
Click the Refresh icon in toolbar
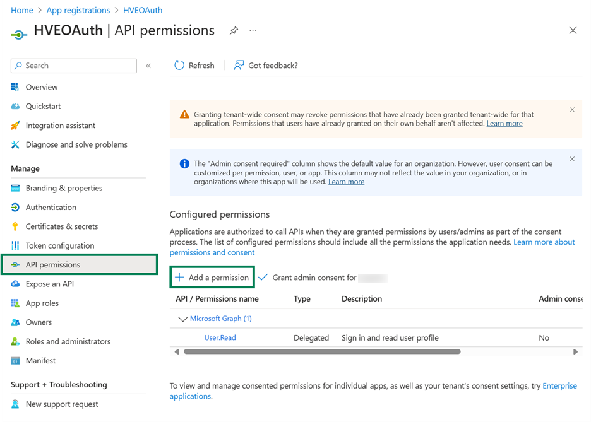click(x=179, y=66)
